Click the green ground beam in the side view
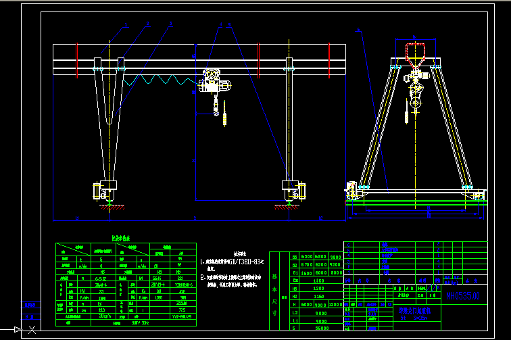 [x=414, y=201]
